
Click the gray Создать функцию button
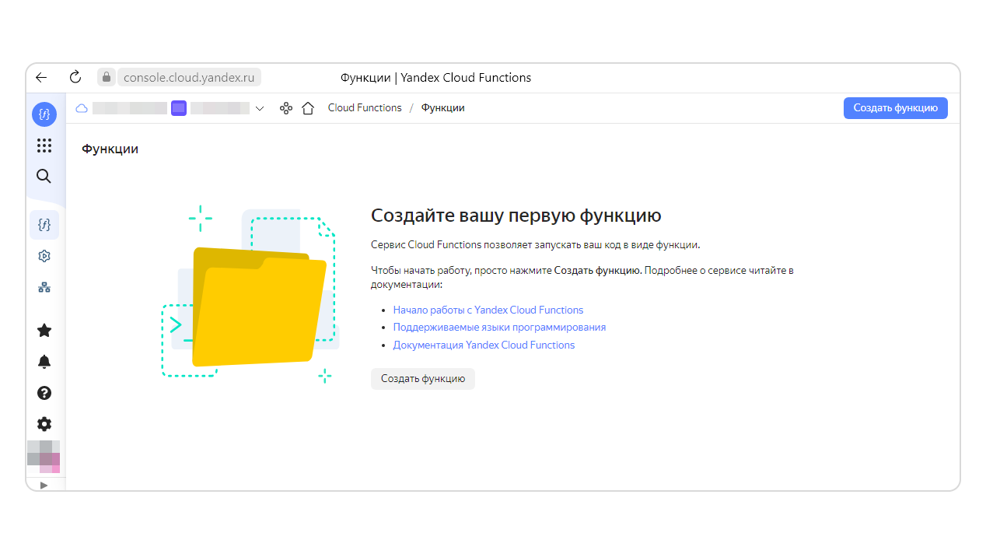click(423, 379)
